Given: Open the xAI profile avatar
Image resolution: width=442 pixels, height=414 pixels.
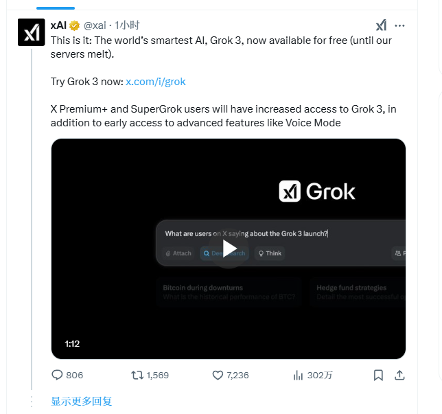Looking at the screenshot, I should click(32, 32).
